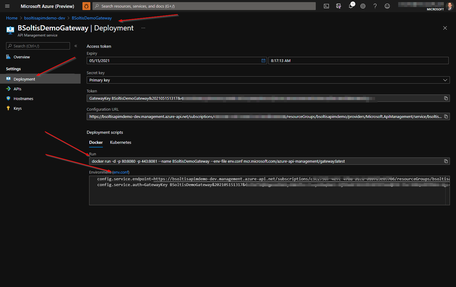The width and height of the screenshot is (456, 287).
Task: Open the env.conf environment file link
Action: 121,172
